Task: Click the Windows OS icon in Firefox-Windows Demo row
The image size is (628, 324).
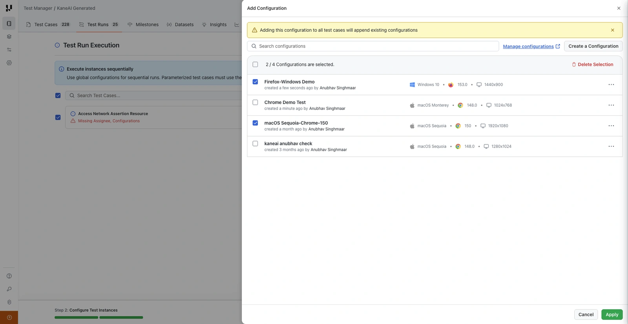Action: coord(412,85)
